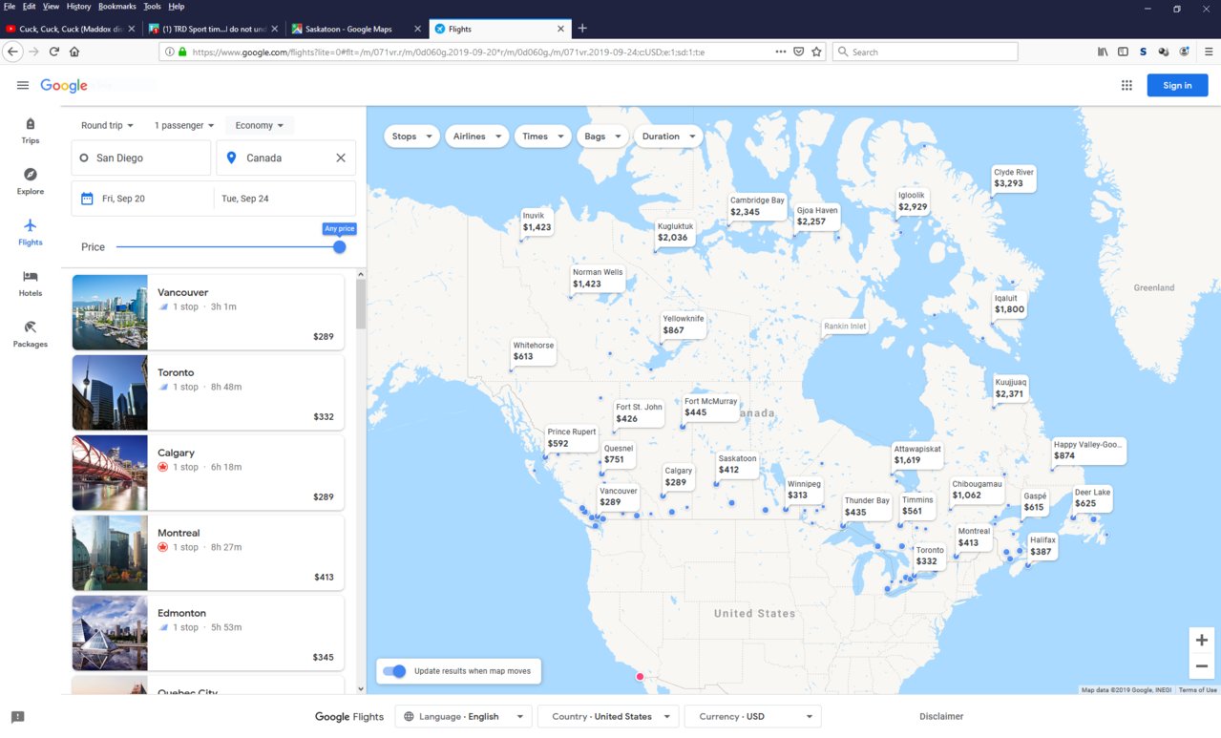Image resolution: width=1221 pixels, height=738 pixels.
Task: Open the Calgary flight result card
Action: tap(208, 473)
